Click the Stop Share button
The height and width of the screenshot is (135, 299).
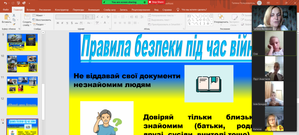point(156,2)
